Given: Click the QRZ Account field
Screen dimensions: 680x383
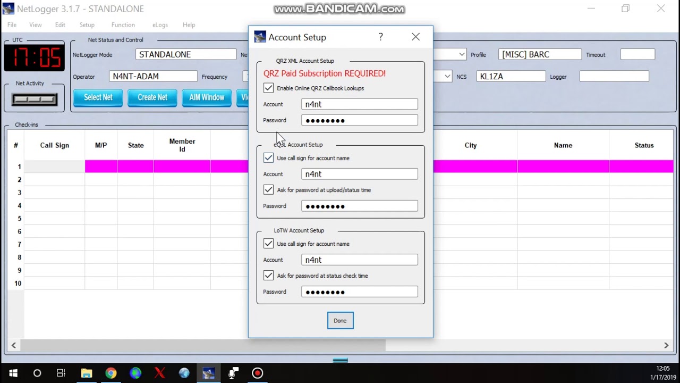Looking at the screenshot, I should pos(360,104).
